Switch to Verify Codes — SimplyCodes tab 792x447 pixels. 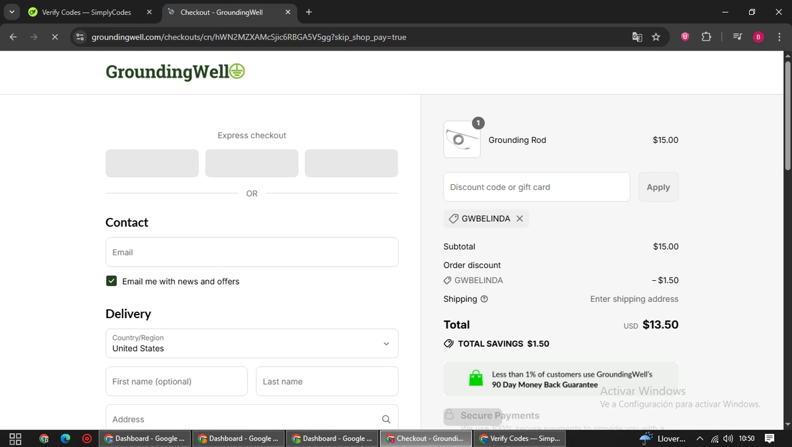[87, 12]
